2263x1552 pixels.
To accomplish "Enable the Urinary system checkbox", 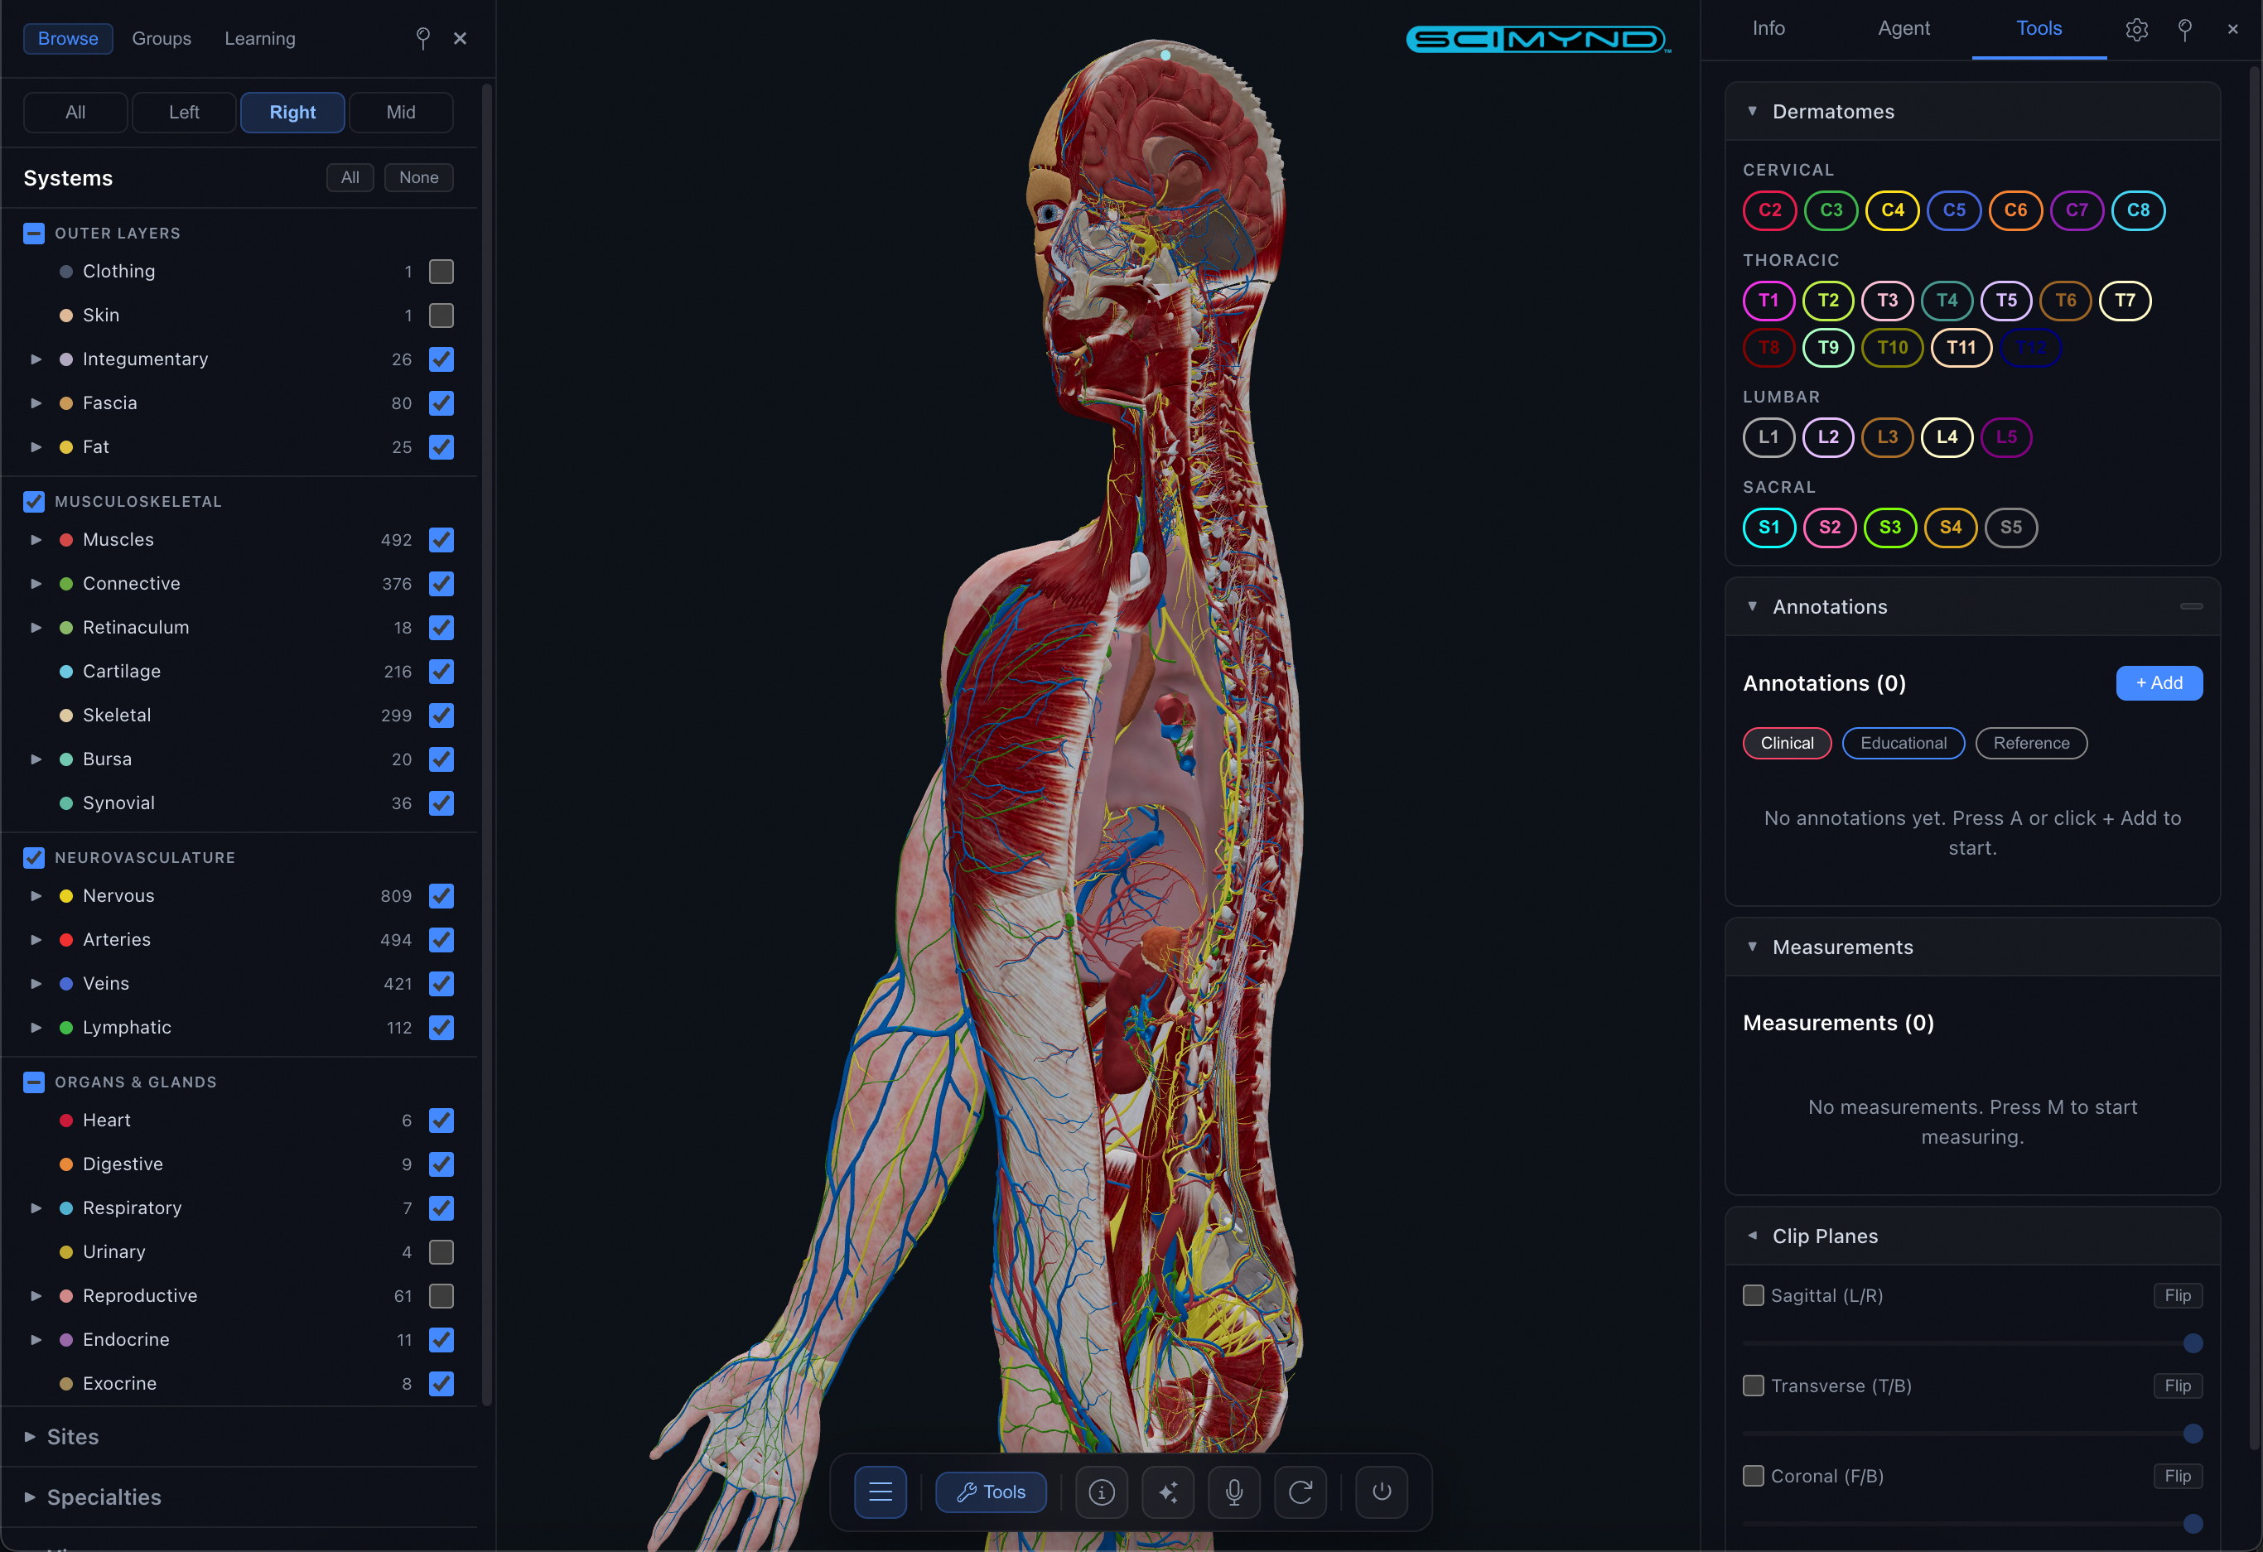I will tap(442, 1252).
